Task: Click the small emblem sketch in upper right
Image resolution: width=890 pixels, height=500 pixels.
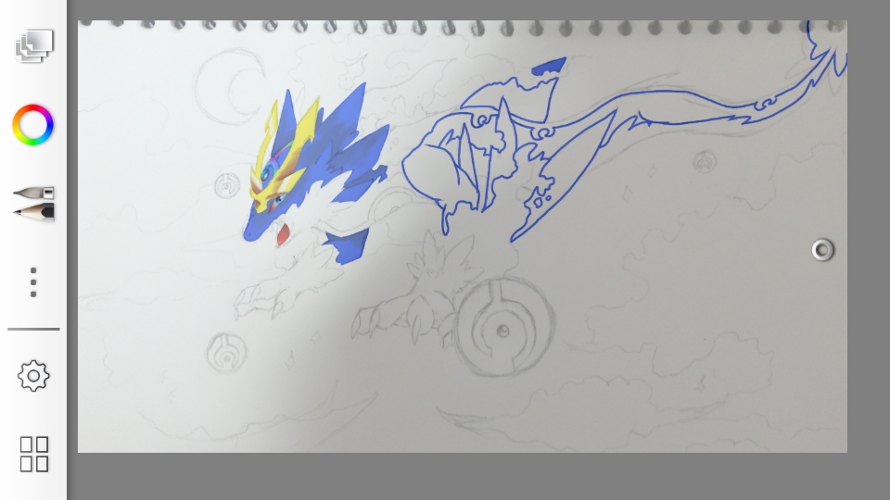Action: click(705, 162)
